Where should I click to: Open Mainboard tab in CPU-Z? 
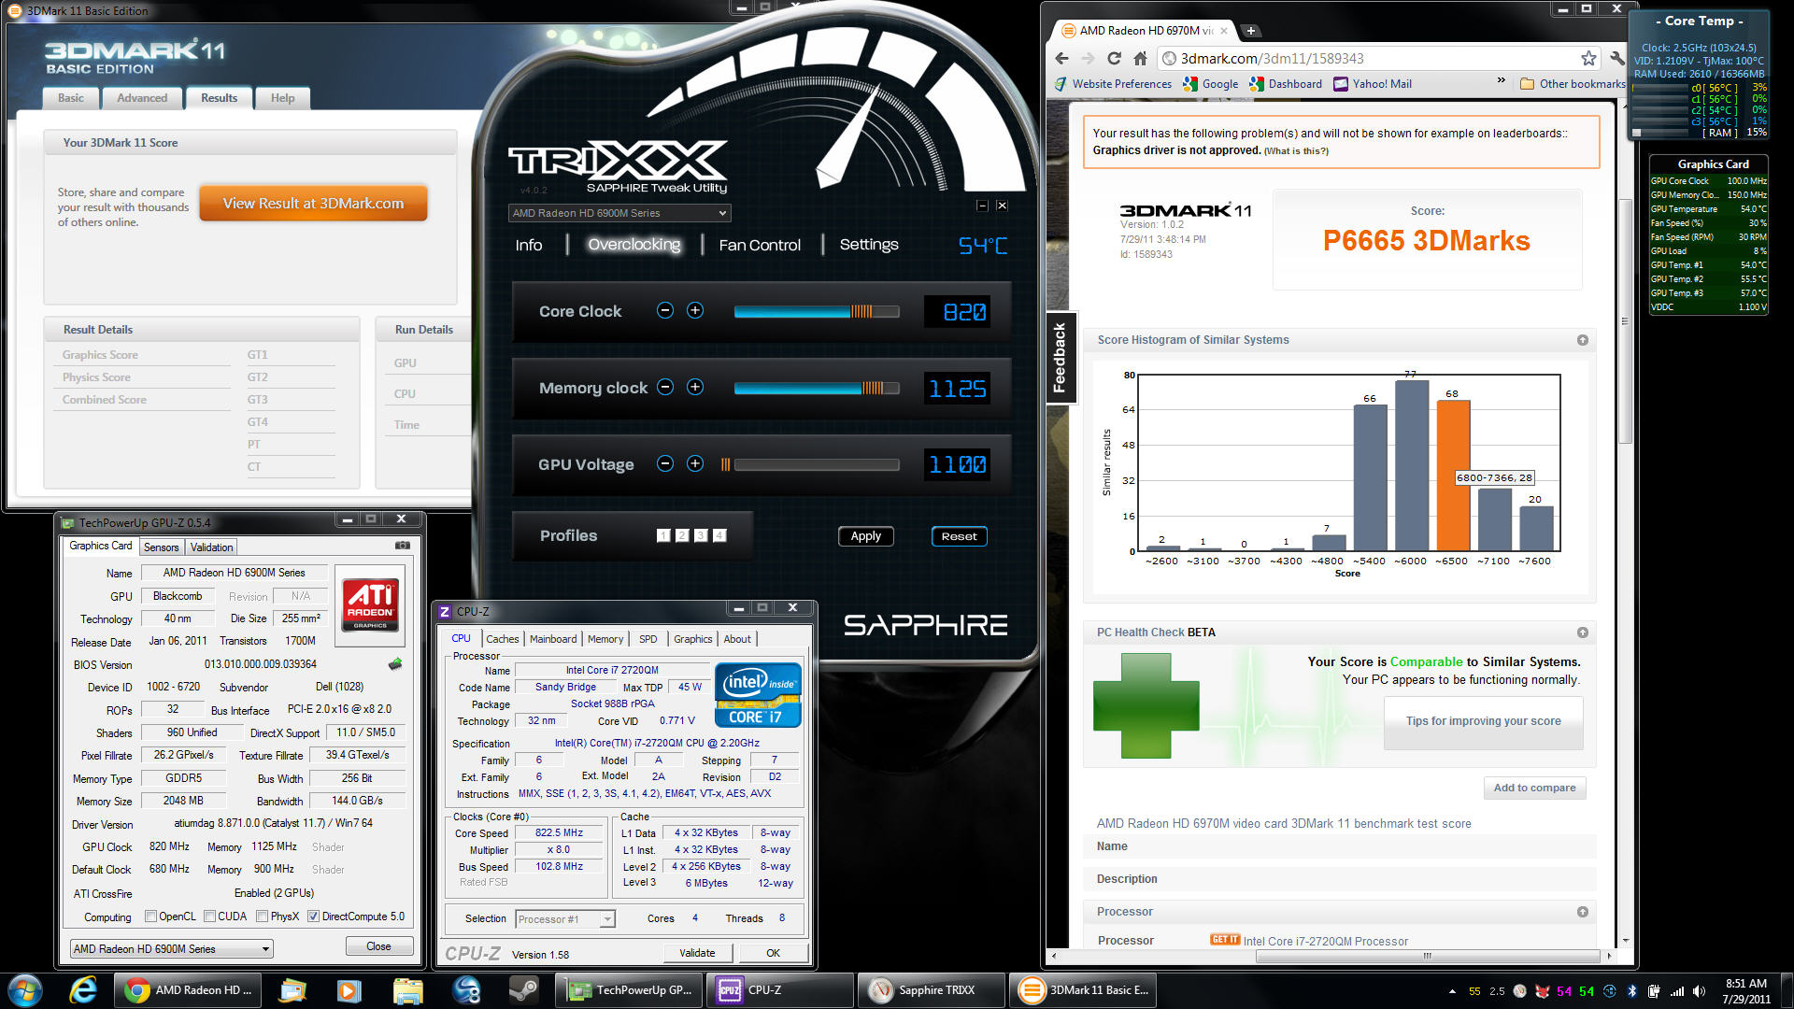(x=553, y=639)
